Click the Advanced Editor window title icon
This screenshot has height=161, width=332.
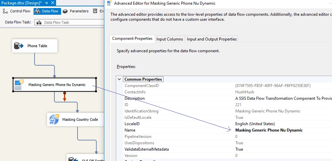pos(109,3)
